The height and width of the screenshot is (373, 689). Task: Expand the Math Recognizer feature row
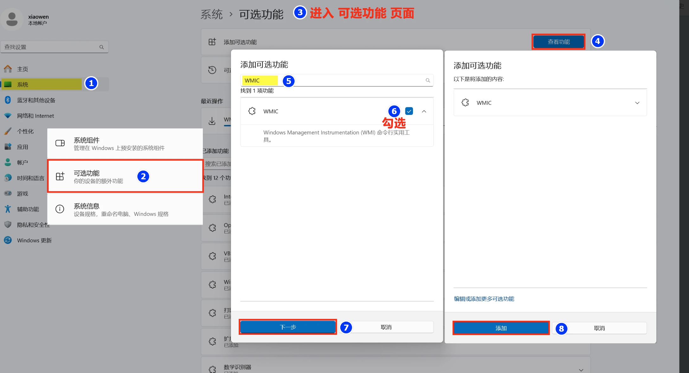(x=581, y=370)
